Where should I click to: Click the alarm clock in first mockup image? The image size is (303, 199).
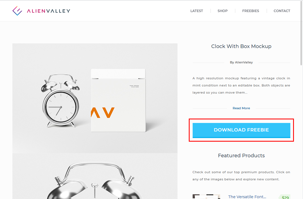[61, 100]
